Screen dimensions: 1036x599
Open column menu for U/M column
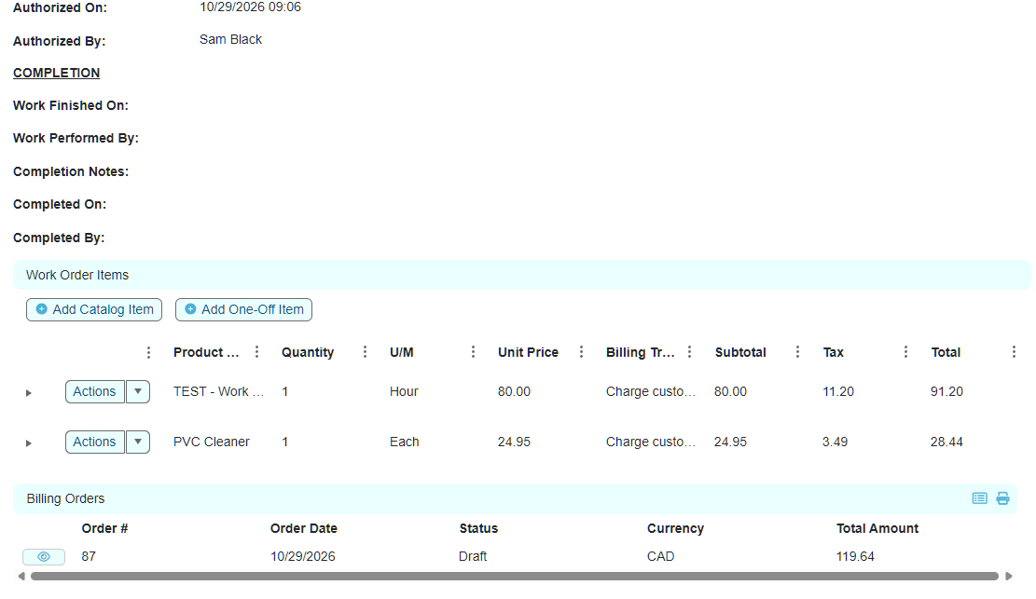pos(473,353)
